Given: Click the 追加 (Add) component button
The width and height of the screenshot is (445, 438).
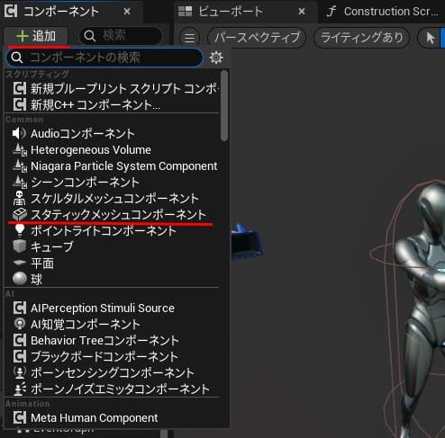Looking at the screenshot, I should coord(36,36).
